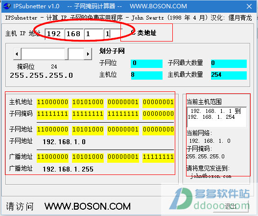Click host address binary last octet 00000001
This screenshot has width=258, height=216.
click(158, 103)
